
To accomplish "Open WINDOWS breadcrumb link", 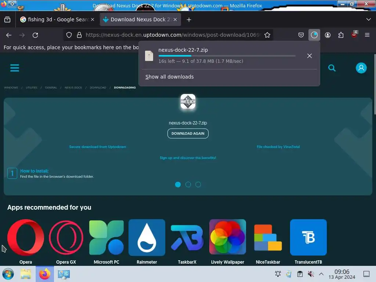I will pyautogui.click(x=11, y=87).
